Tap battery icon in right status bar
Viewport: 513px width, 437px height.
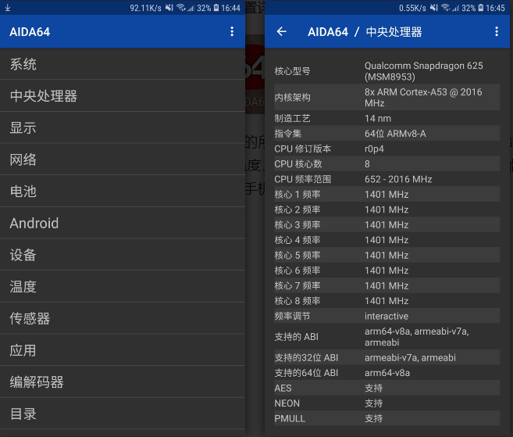point(481,8)
